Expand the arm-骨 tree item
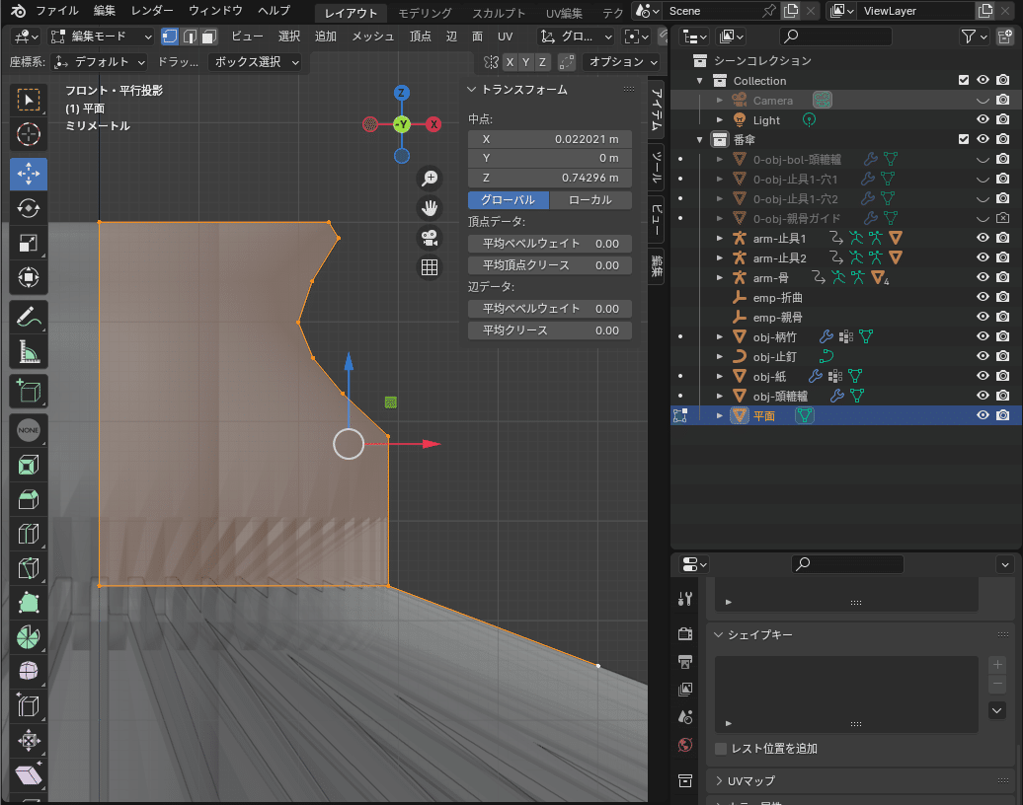This screenshot has height=805, width=1023. 720,277
